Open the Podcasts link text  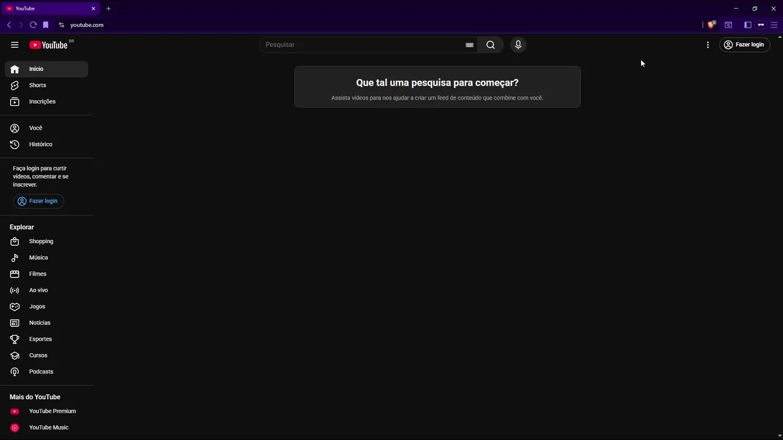[41, 372]
